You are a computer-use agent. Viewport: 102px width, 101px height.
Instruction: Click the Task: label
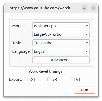pyautogui.click(x=17, y=43)
